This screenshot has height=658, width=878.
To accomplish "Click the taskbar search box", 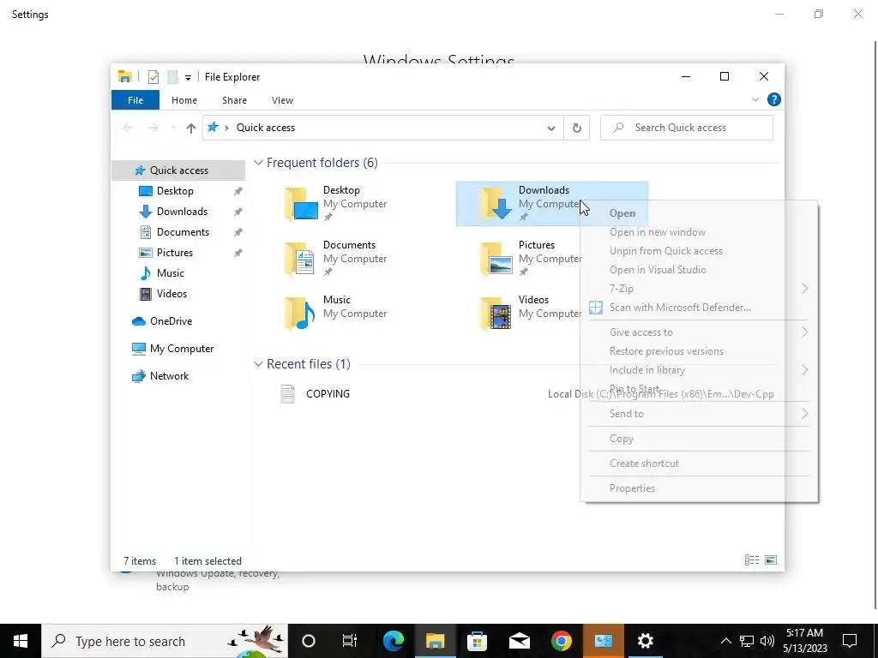I will (x=165, y=641).
